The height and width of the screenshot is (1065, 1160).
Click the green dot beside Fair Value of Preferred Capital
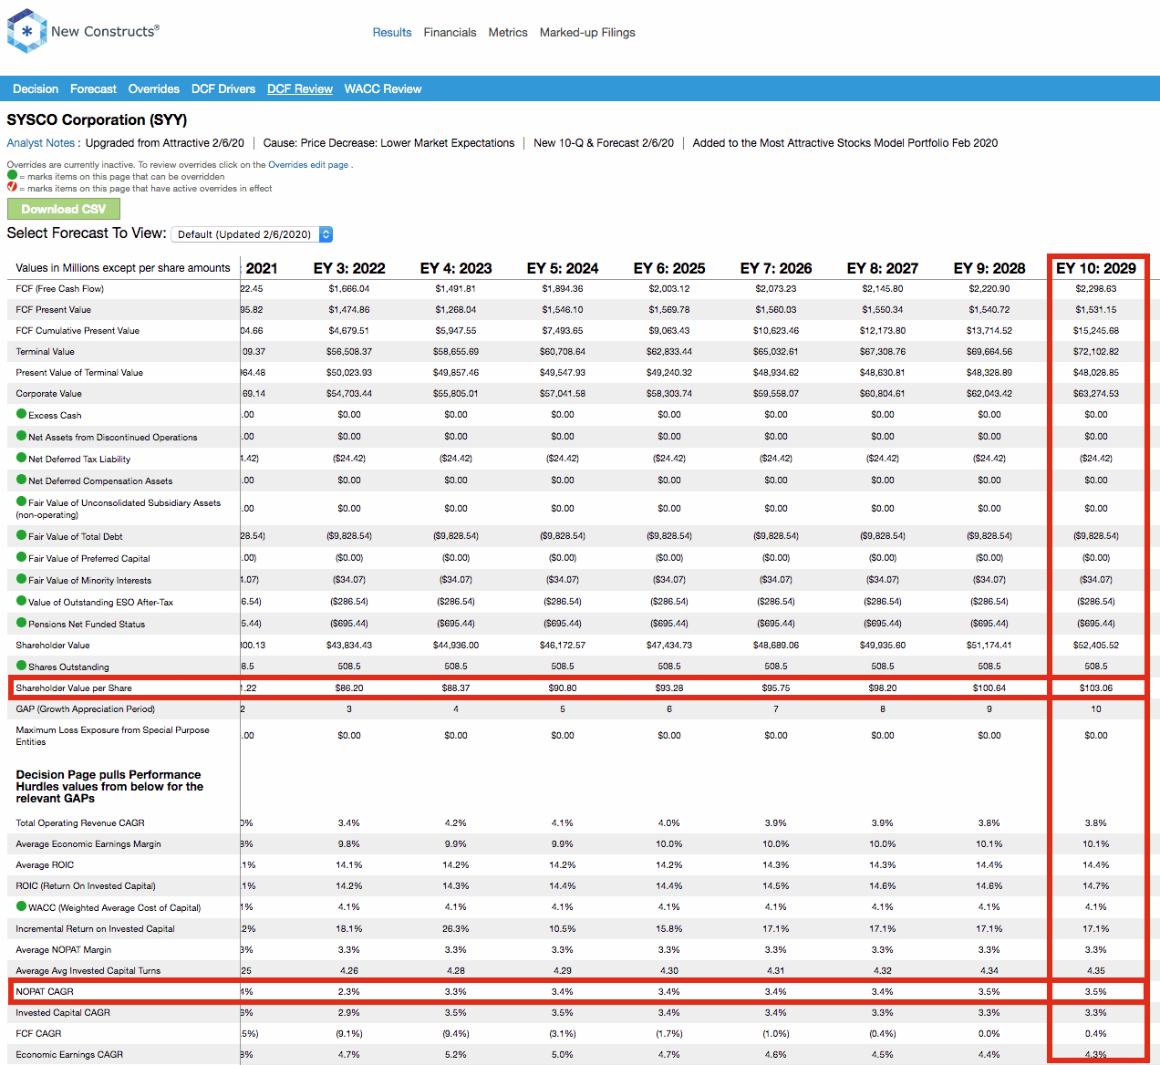click(22, 557)
